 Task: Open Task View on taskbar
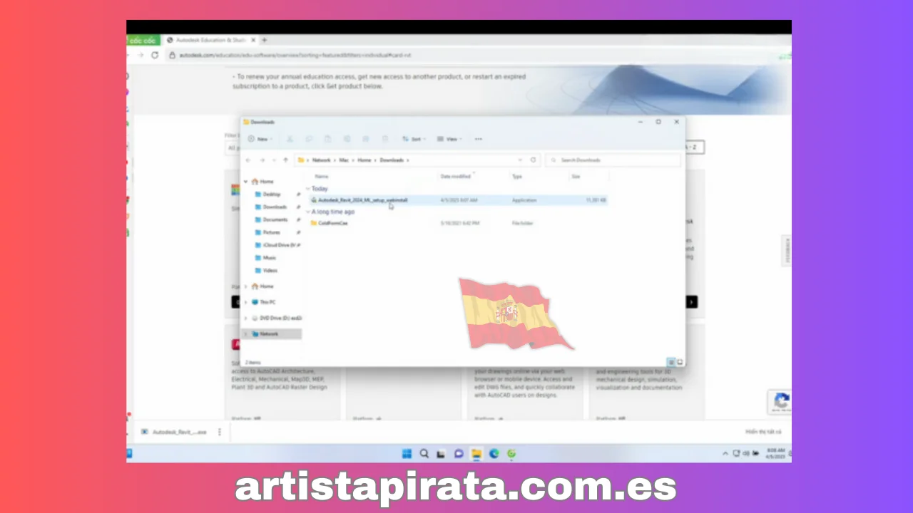(x=442, y=453)
